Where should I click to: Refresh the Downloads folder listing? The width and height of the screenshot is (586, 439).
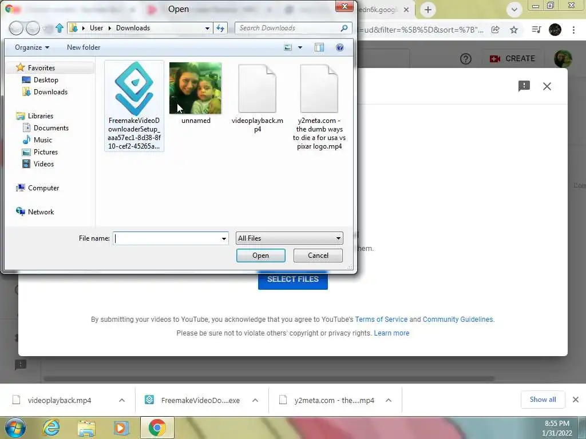tap(220, 28)
